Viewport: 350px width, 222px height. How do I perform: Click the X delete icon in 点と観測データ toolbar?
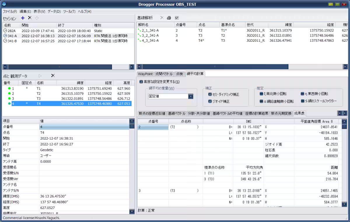pos(53,75)
